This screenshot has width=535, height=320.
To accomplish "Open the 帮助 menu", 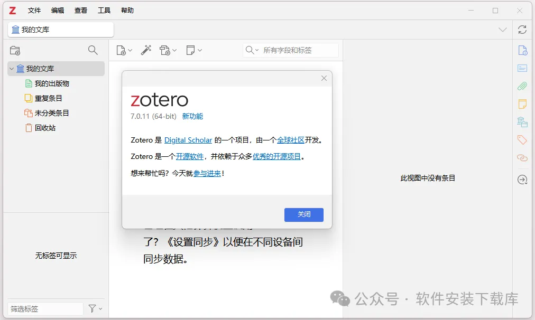I will point(127,11).
